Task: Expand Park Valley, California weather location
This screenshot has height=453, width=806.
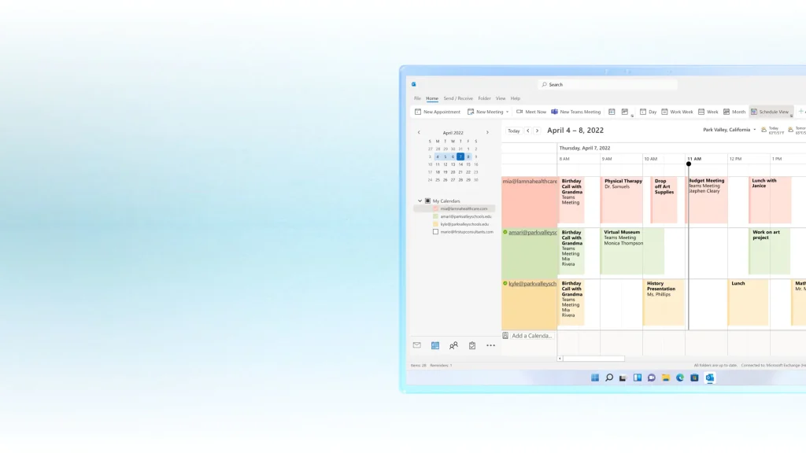Action: pyautogui.click(x=754, y=130)
